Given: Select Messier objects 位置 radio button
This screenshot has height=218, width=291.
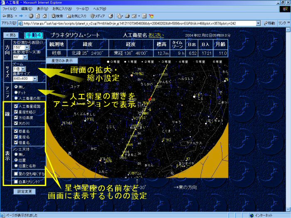Looking at the screenshot, I should click(16, 160).
